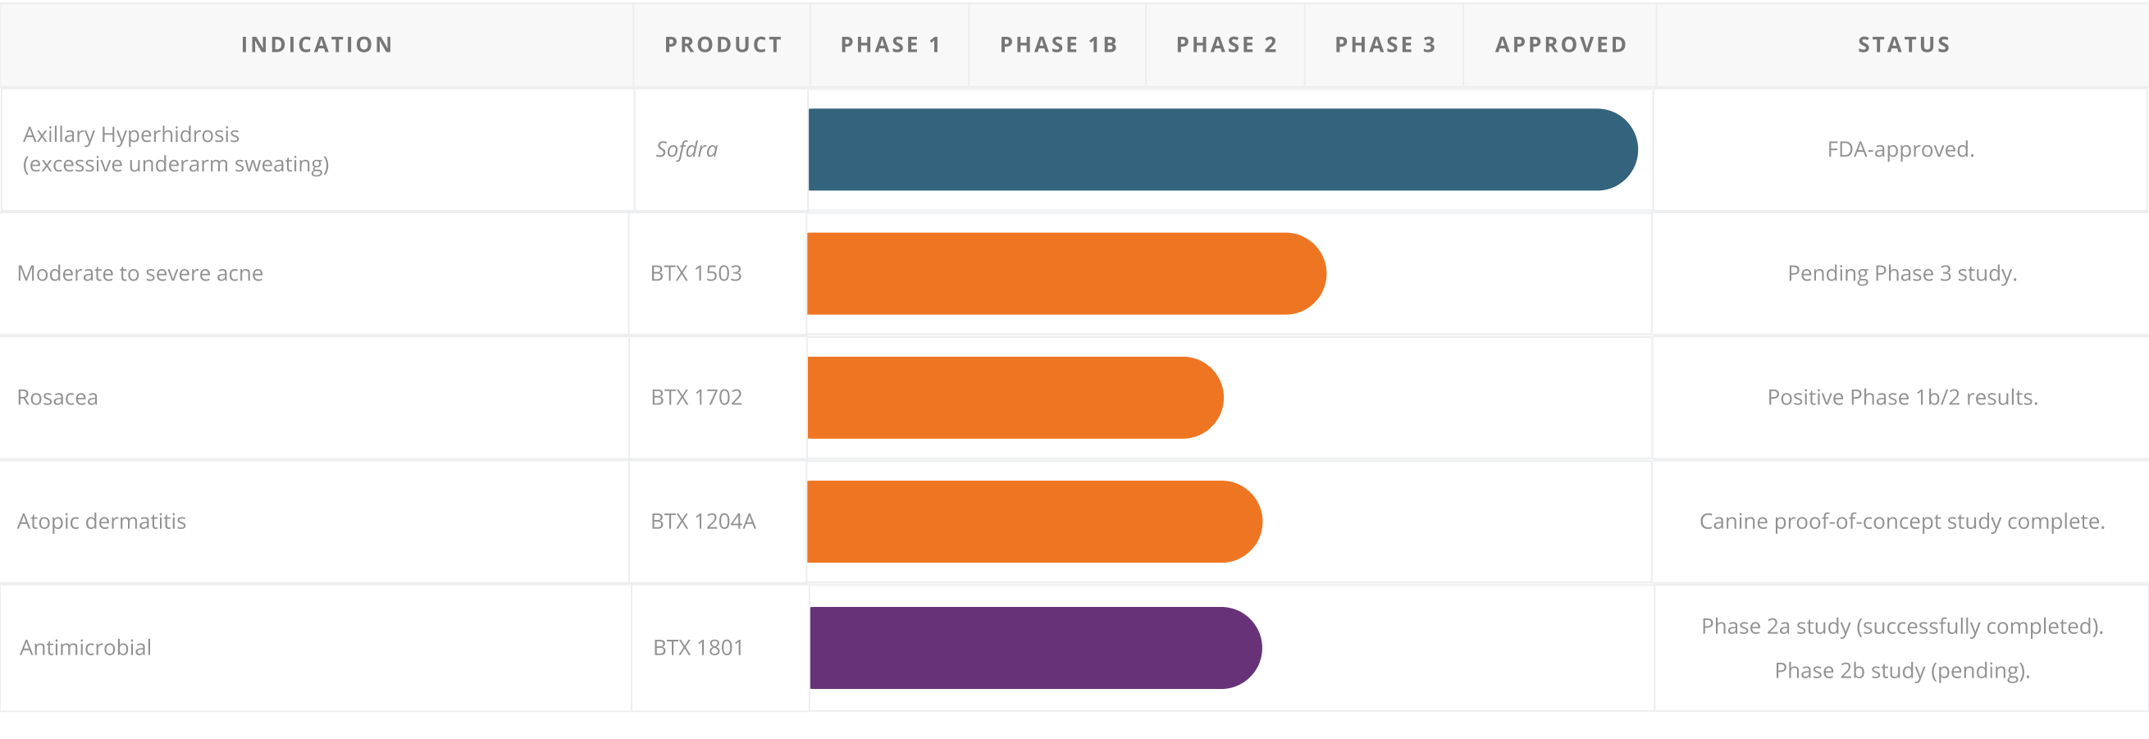
Task: Click the orange BTX 1503 progress bar
Action: pyautogui.click(x=1065, y=274)
